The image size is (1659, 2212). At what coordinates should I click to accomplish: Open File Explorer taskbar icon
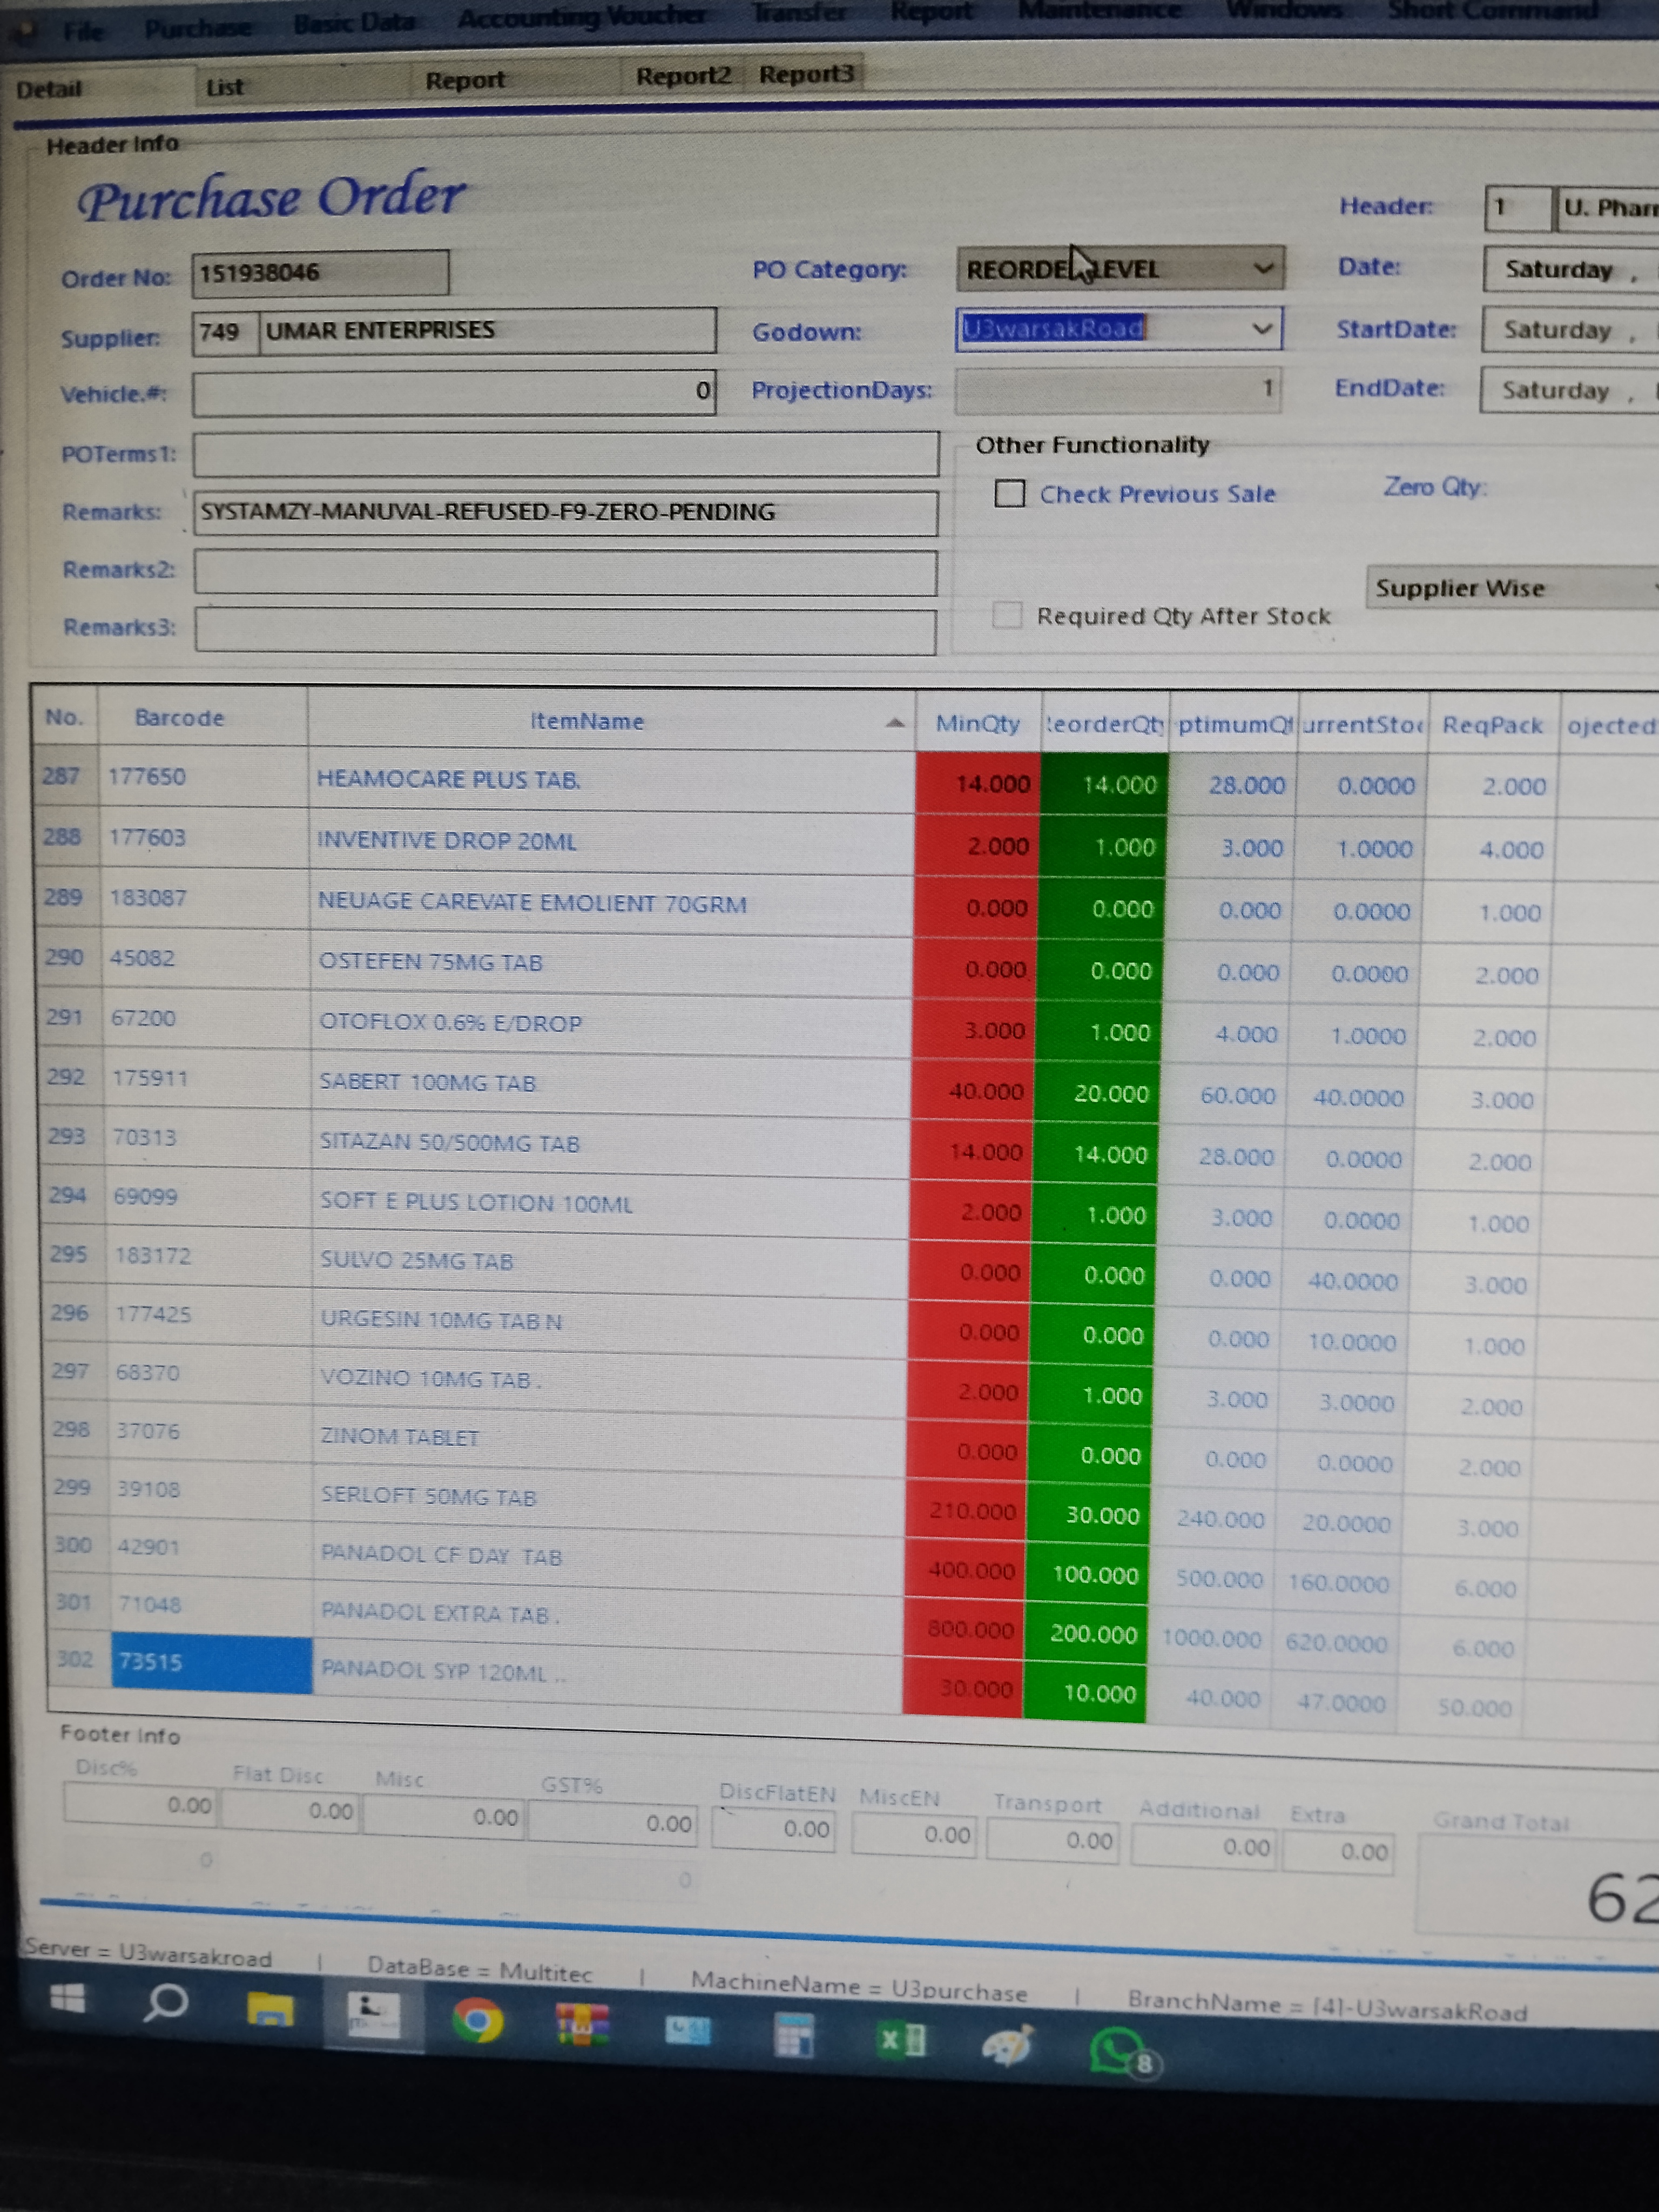coord(270,2009)
